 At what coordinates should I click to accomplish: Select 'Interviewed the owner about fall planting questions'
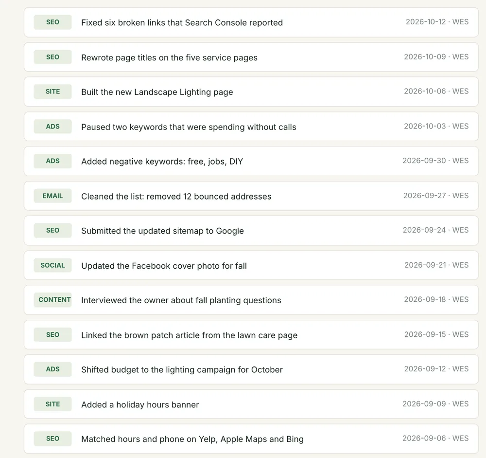pyautogui.click(x=181, y=301)
